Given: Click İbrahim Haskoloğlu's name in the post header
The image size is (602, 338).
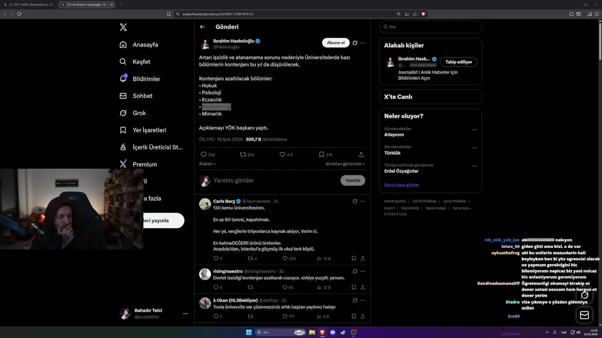Looking at the screenshot, I should tap(233, 41).
